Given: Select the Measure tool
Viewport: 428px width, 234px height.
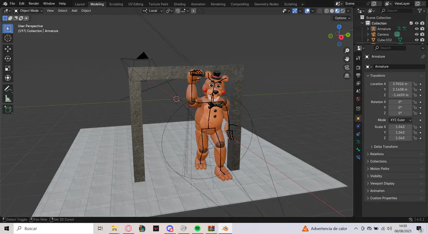Looking at the screenshot, I should 8,98.
